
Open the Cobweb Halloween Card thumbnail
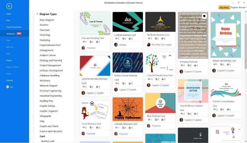click(128, 109)
